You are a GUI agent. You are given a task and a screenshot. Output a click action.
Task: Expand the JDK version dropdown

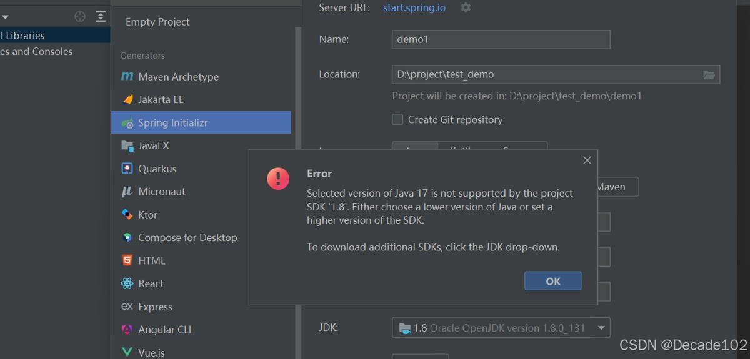click(x=601, y=328)
